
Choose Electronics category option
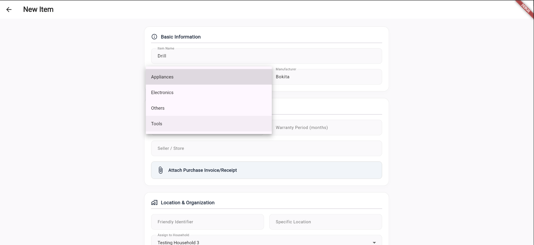pyautogui.click(x=209, y=92)
